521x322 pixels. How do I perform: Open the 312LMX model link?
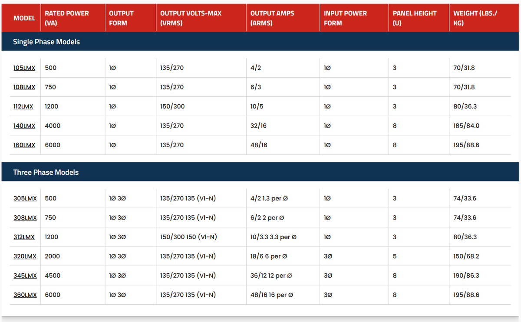click(24, 237)
